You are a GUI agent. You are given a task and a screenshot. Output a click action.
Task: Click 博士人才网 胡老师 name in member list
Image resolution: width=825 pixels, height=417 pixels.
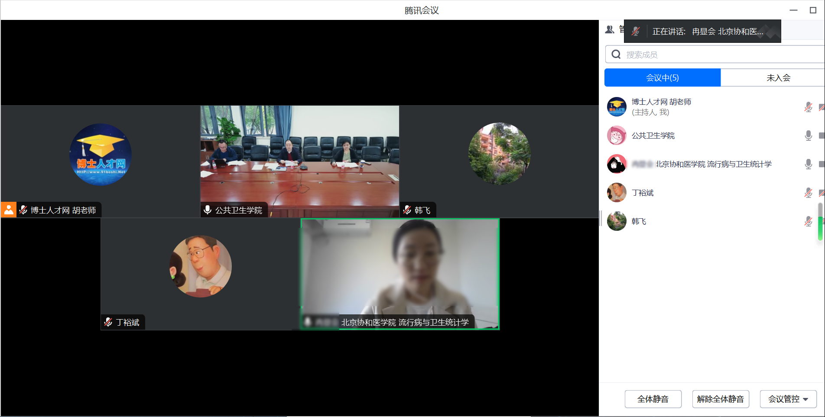[x=661, y=102]
